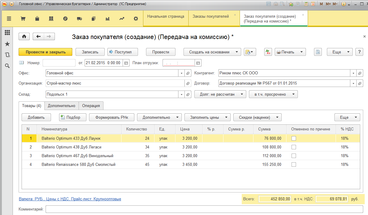Select the Товары (4) tab
Image resolution: width=368 pixels, height=215 pixels.
pyautogui.click(x=31, y=106)
